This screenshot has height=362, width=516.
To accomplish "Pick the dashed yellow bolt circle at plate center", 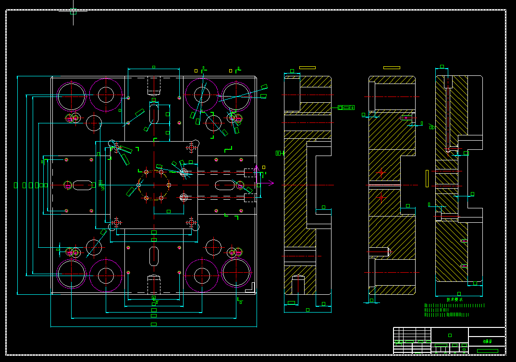I will [x=154, y=185].
